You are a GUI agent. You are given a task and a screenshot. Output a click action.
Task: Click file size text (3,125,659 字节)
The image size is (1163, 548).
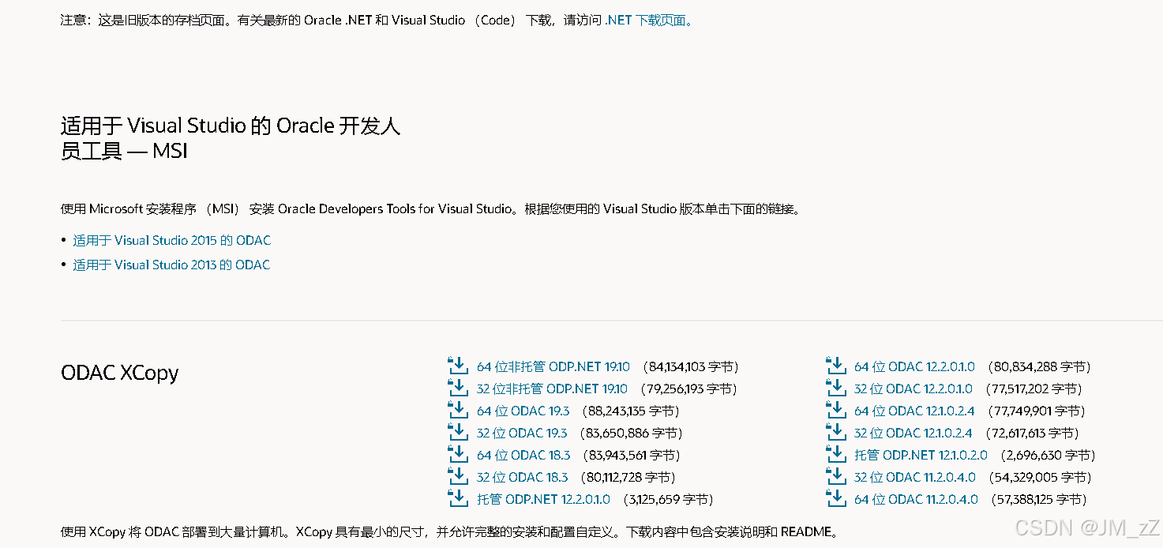coord(668,499)
